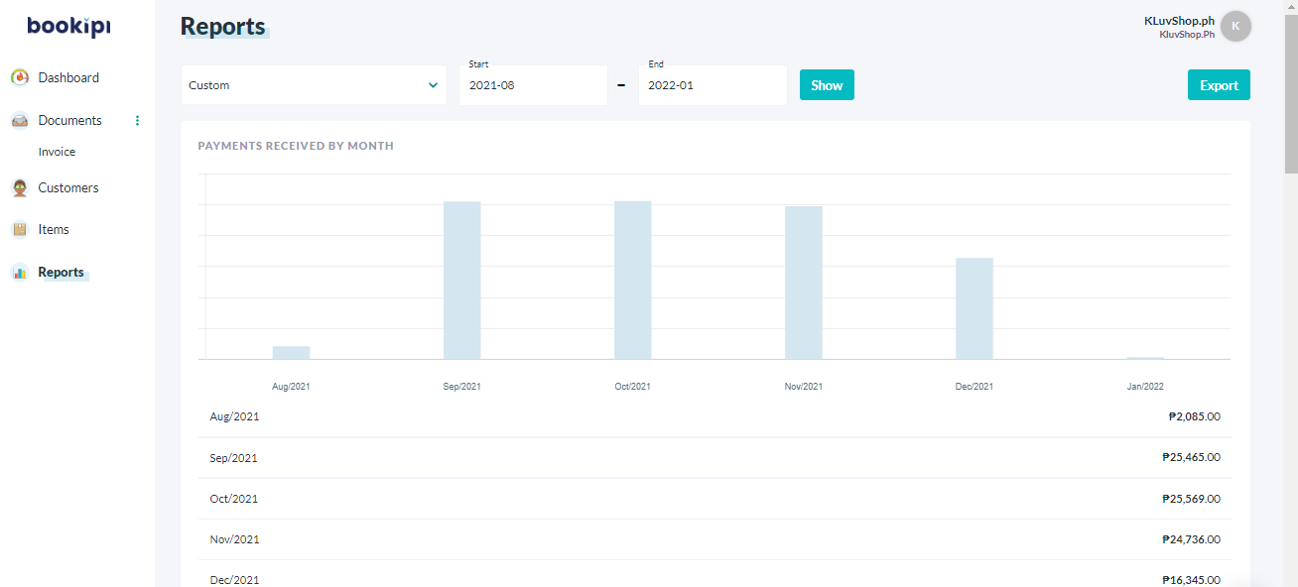Screen dimensions: 1298x587
Task: Click the End date field 2022-01
Action: point(713,85)
